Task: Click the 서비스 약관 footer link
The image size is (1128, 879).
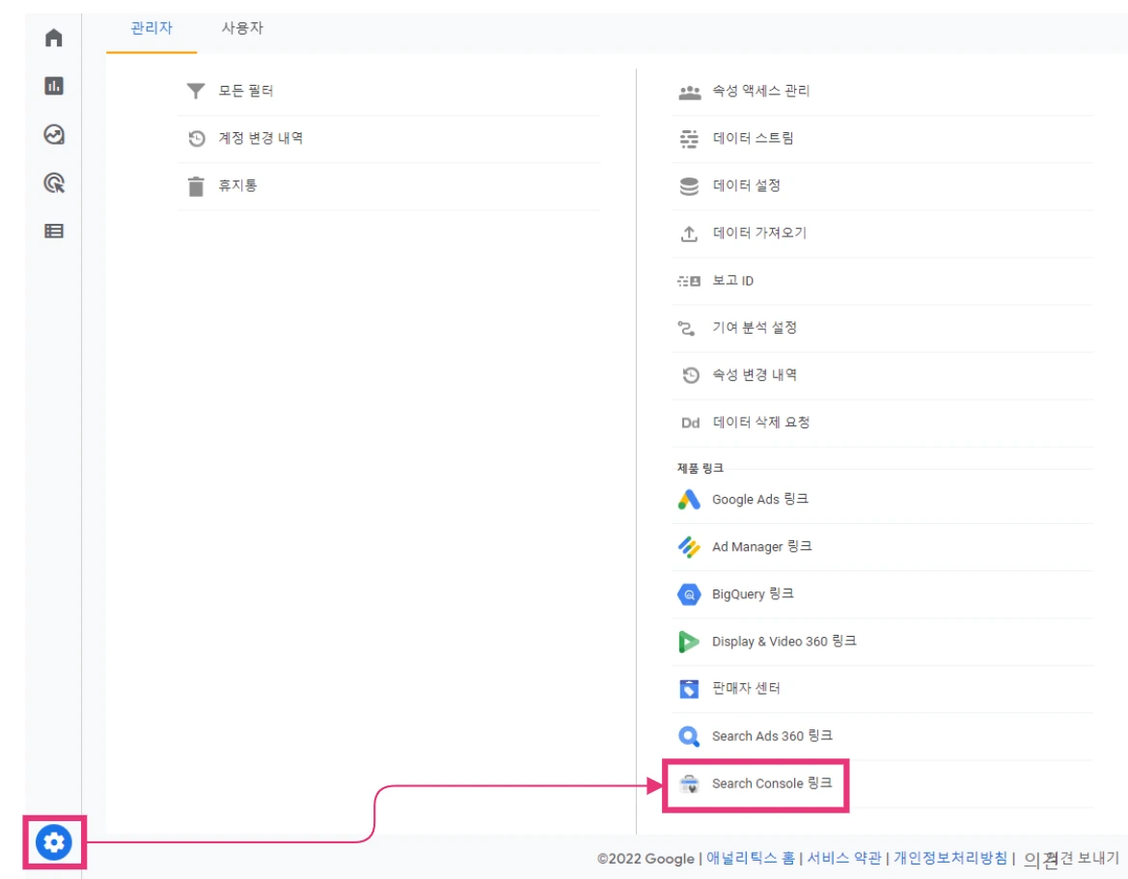Action: [844, 858]
